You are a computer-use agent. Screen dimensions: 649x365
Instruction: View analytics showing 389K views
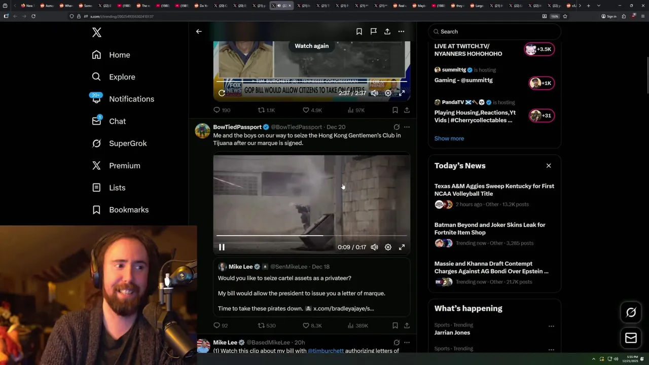(357, 325)
